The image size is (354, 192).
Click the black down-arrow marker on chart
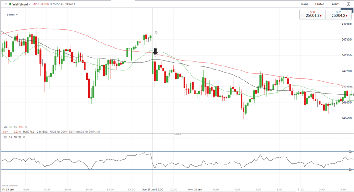click(155, 52)
